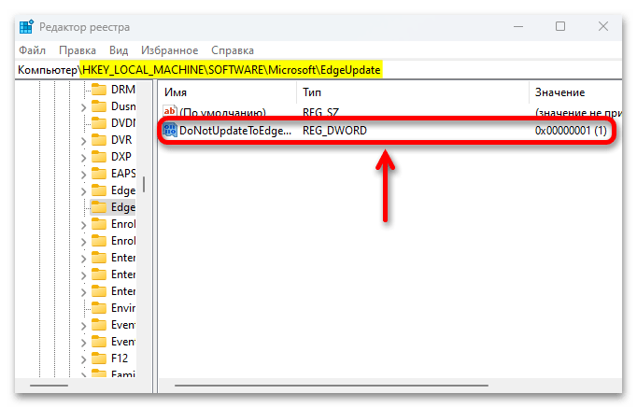The width and height of the screenshot is (637, 408).
Task: Maximize the Registry Editor window
Action: coord(560,27)
